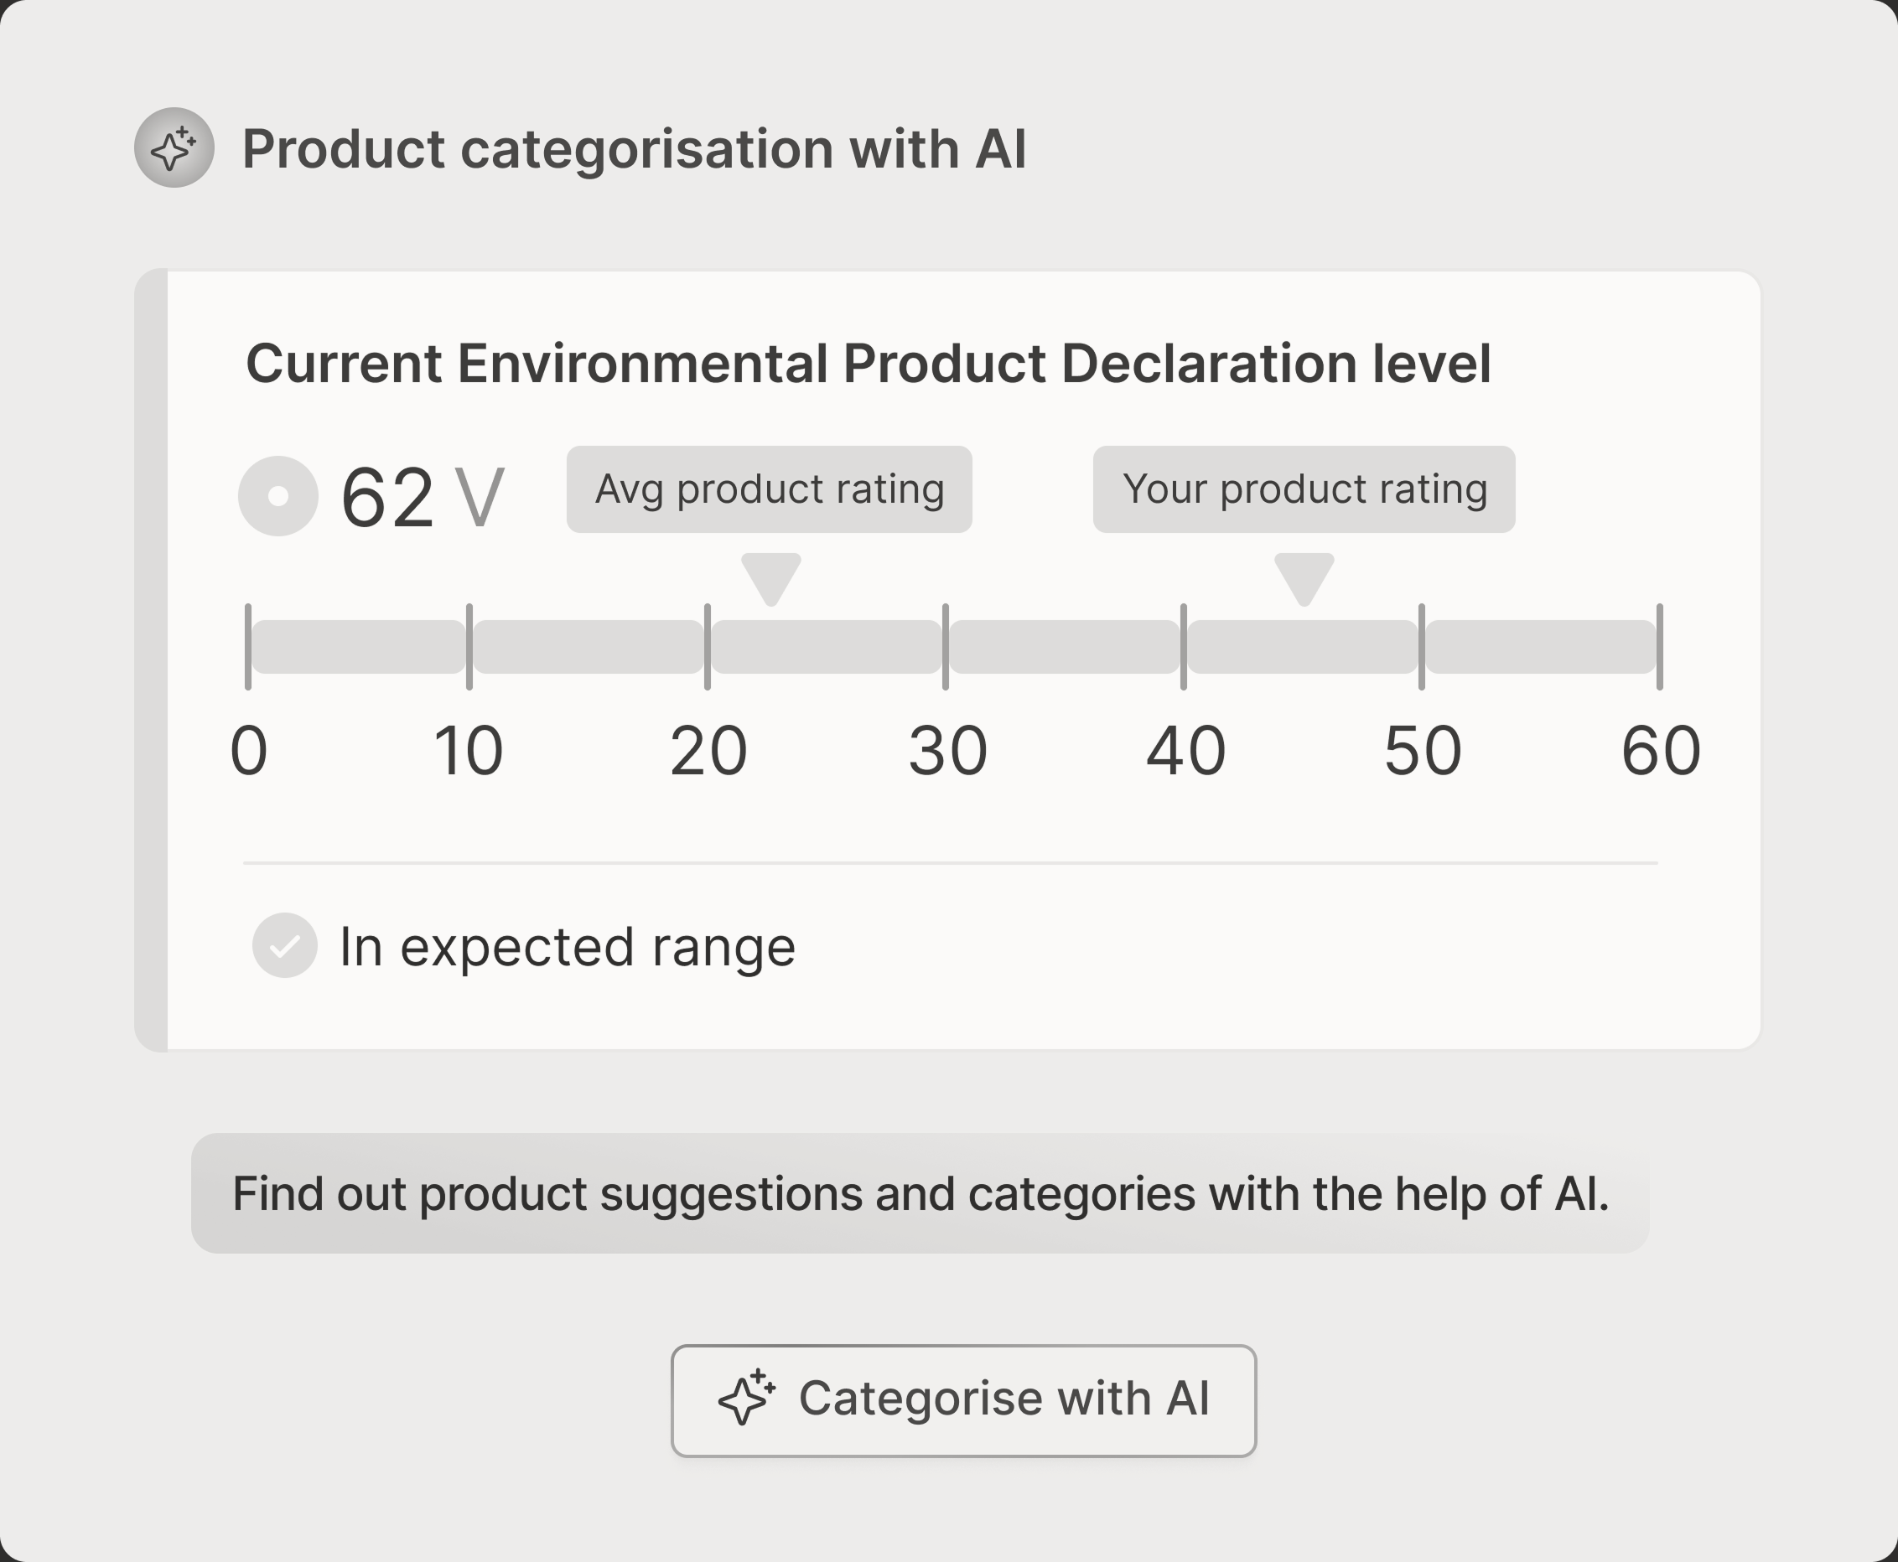This screenshot has height=1562, width=1898.
Task: Click the checkmark icon for In expected range
Action: pos(284,945)
